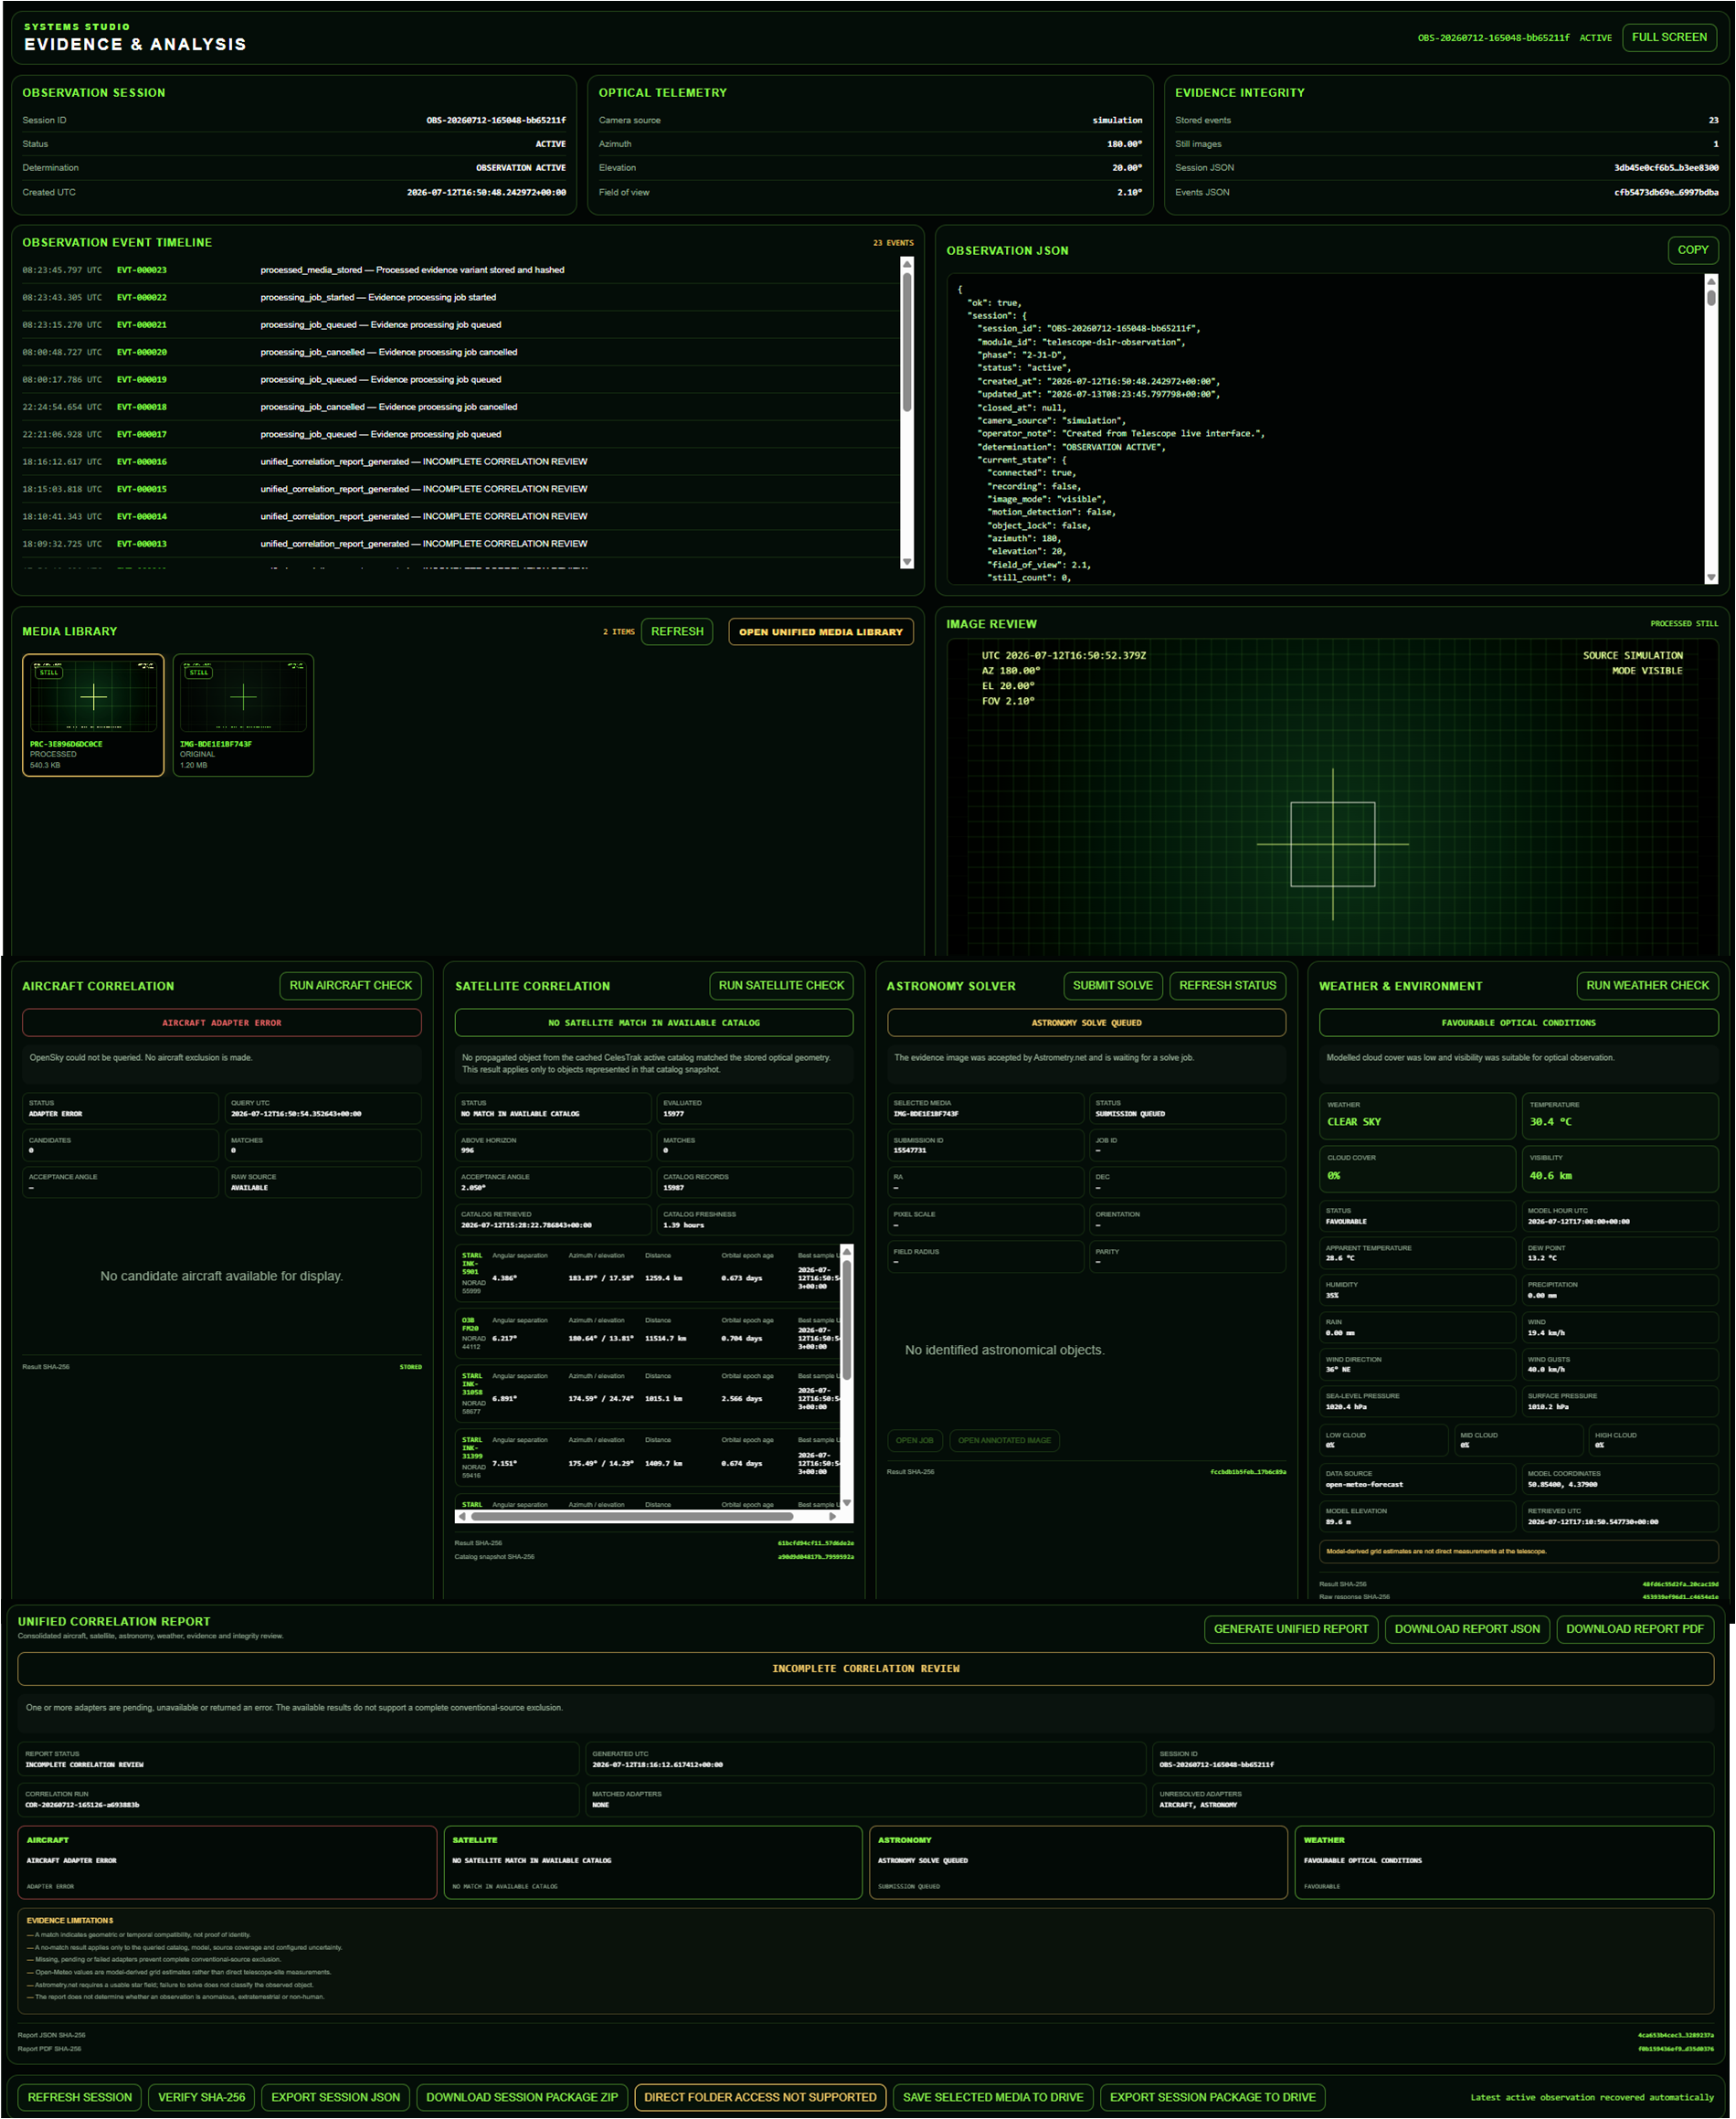The height and width of the screenshot is (2119, 1736).
Task: Select the PRC-3E896D6DC0CE processed thumbnail
Action: click(93, 715)
